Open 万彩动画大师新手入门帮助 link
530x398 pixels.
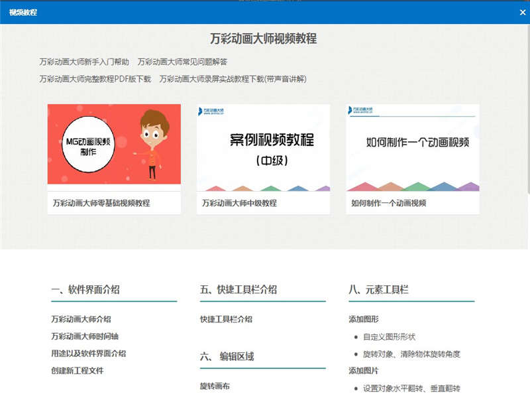tap(84, 62)
